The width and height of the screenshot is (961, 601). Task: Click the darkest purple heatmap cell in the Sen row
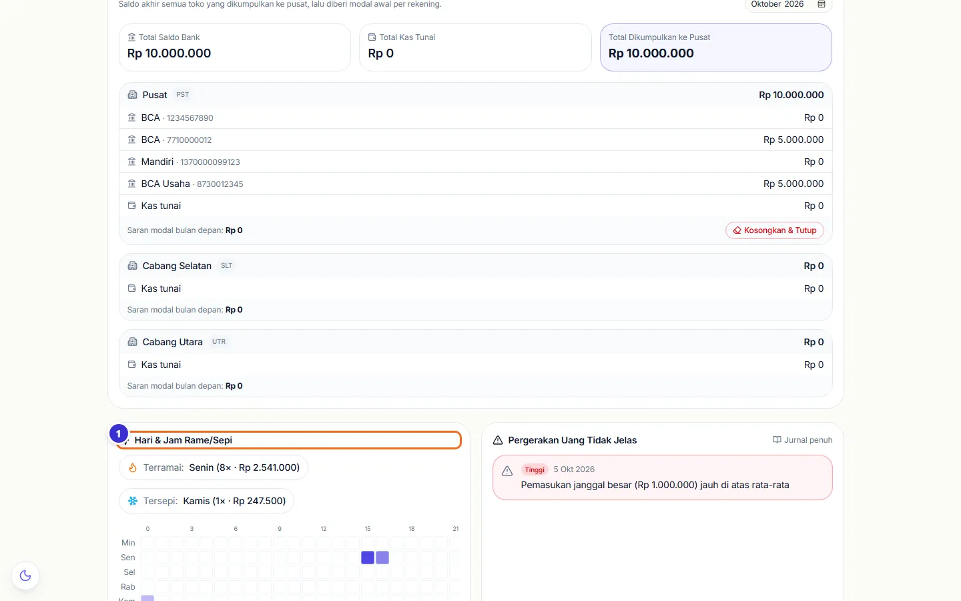[x=368, y=558]
